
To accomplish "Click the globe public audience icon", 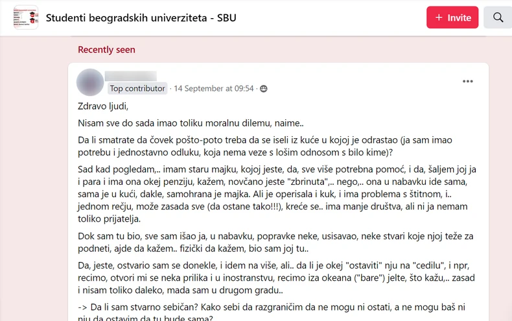I will click(264, 89).
